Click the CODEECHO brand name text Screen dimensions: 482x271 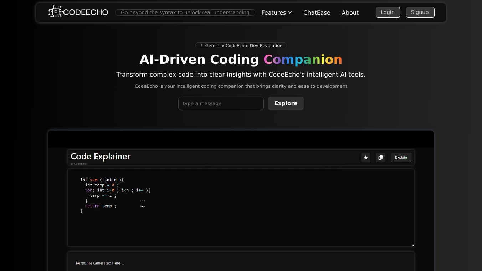click(86, 12)
